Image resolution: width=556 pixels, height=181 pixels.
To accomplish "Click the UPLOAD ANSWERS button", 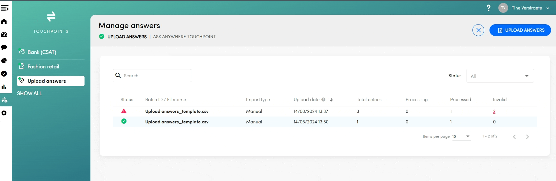I will pos(520,30).
